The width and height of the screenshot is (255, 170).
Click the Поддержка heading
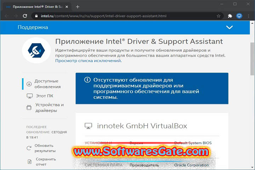(x=33, y=27)
